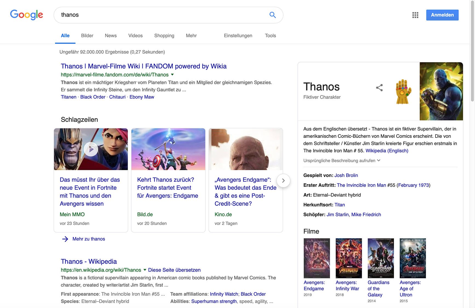This screenshot has width=475, height=308.
Task: Click the Anmelden button
Action: (x=442, y=15)
